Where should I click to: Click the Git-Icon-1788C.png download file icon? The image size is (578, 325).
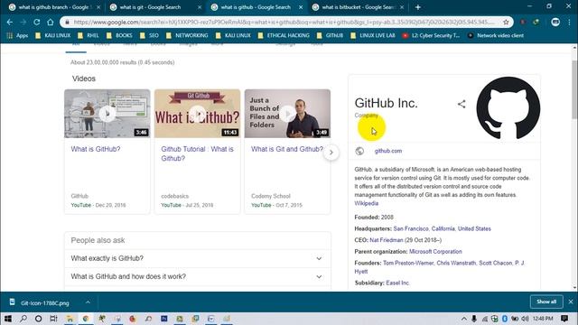[12, 302]
